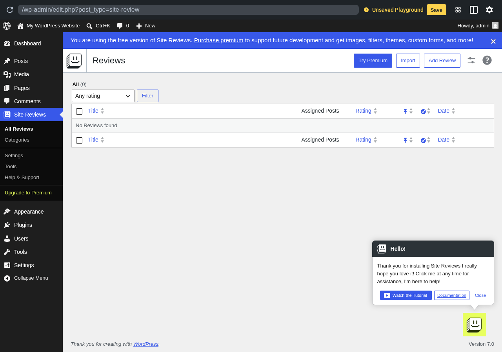Screen dimensions: 502x352
Task: Click the Import button
Action: point(408,61)
